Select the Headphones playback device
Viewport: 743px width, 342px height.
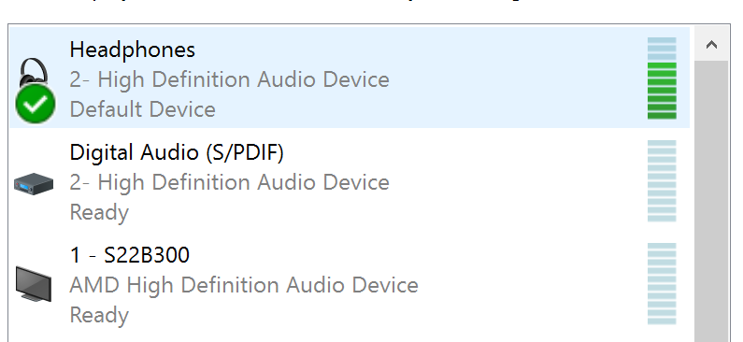pos(350,78)
